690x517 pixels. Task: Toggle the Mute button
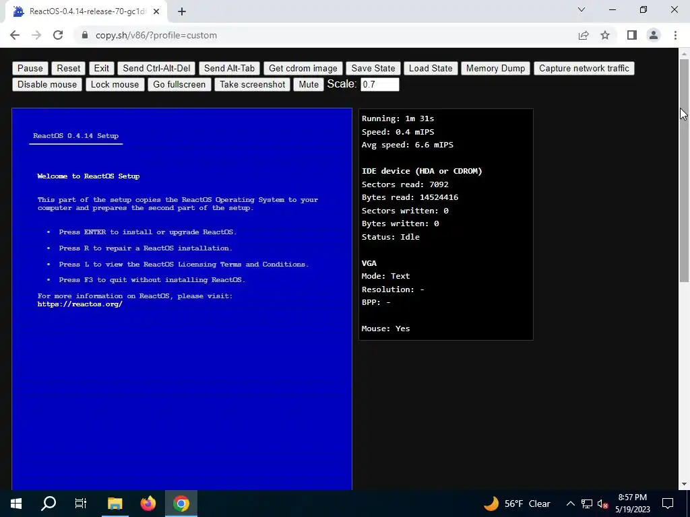click(309, 84)
